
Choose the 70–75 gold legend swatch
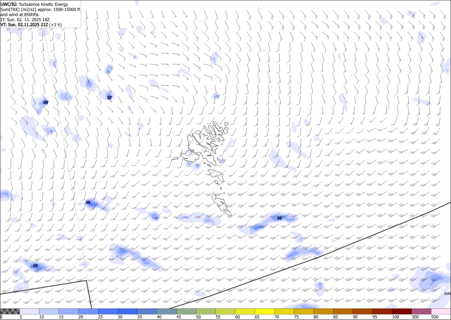[x=284, y=311]
